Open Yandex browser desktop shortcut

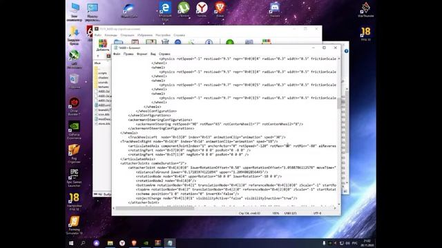tap(202, 10)
